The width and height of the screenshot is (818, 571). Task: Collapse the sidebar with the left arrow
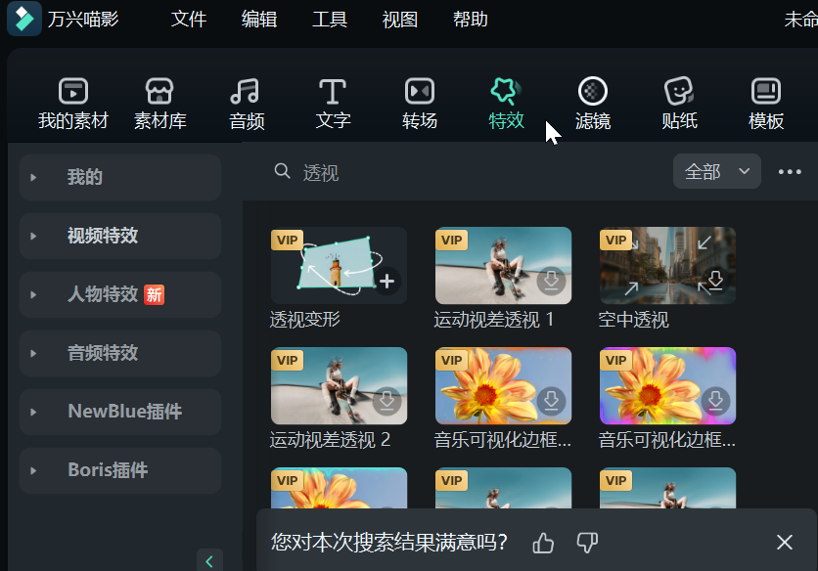click(209, 561)
